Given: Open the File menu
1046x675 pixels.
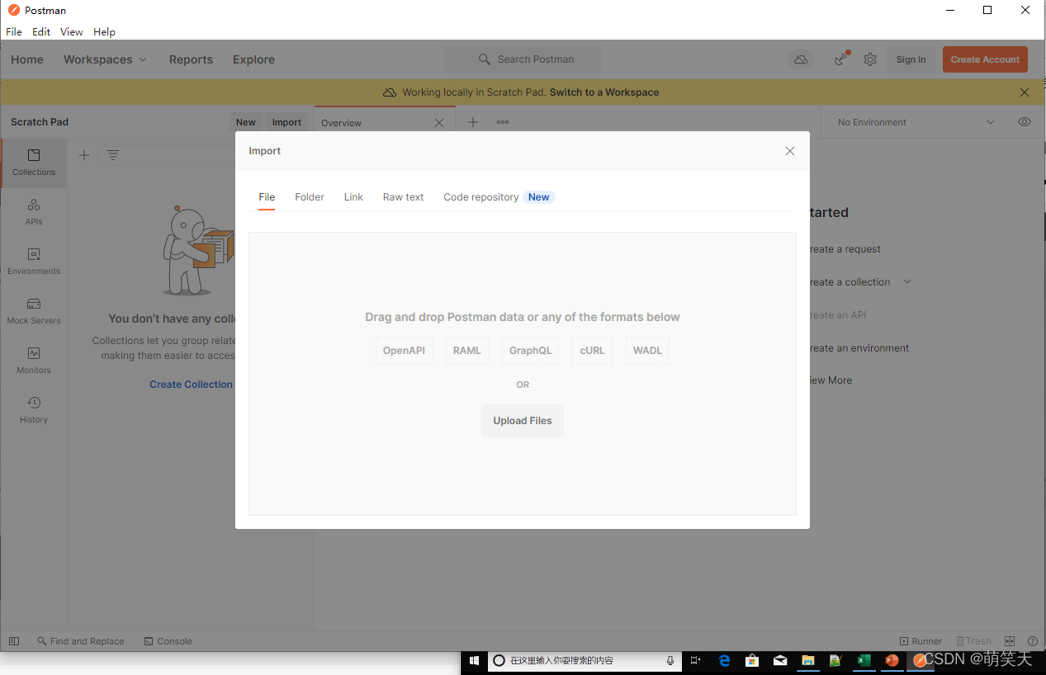Looking at the screenshot, I should point(14,32).
